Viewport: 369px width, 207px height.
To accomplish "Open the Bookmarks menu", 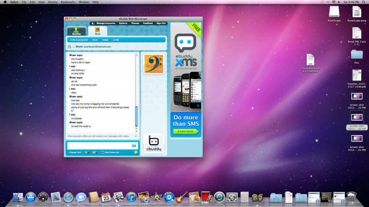I will pyautogui.click(x=68, y=2).
